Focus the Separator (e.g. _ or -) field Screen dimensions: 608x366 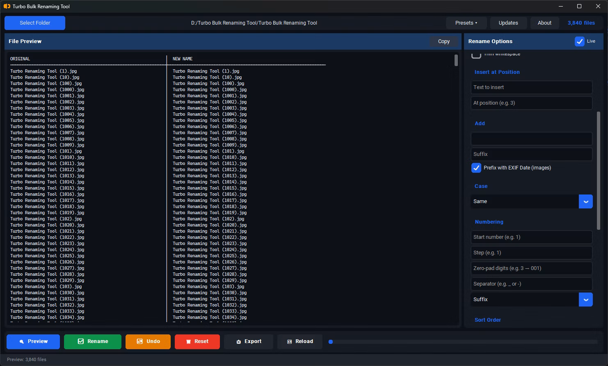coord(531,284)
